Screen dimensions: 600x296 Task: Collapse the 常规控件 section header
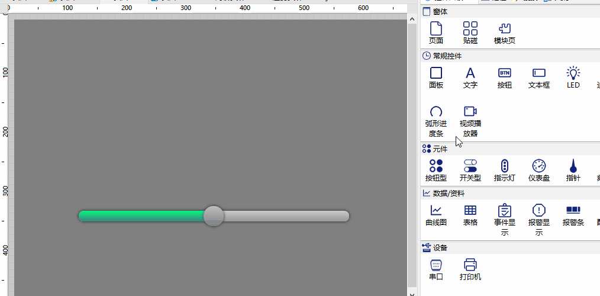tap(447, 56)
